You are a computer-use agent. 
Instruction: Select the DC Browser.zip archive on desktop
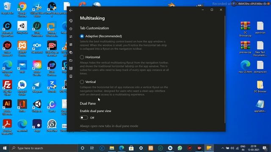click(x=245, y=29)
